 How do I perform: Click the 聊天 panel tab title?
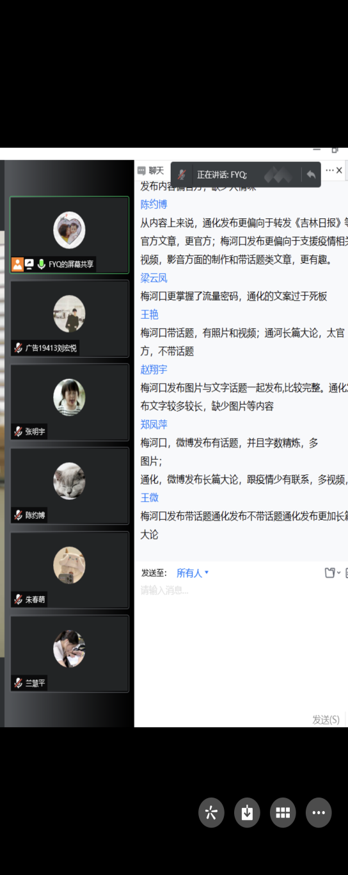[x=157, y=171]
